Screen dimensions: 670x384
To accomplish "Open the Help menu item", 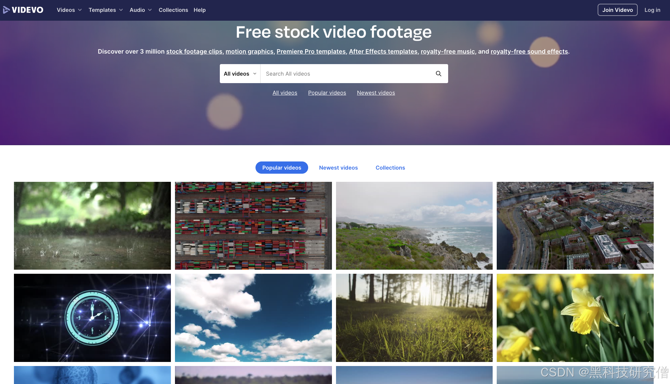I will [x=199, y=10].
